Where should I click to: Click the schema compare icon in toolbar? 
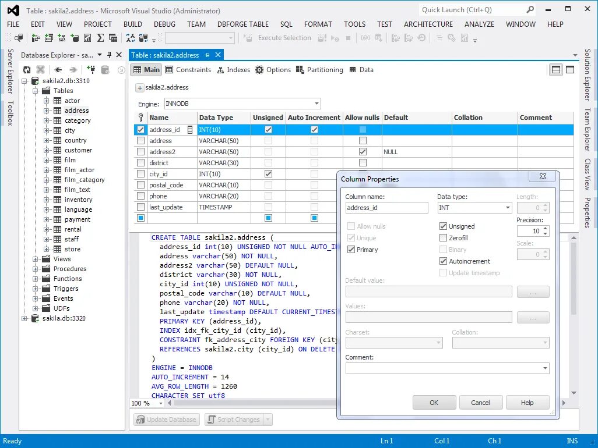pos(131,38)
